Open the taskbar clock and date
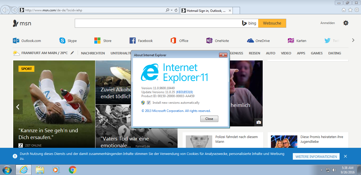This screenshot has width=361, height=175. [x=348, y=170]
